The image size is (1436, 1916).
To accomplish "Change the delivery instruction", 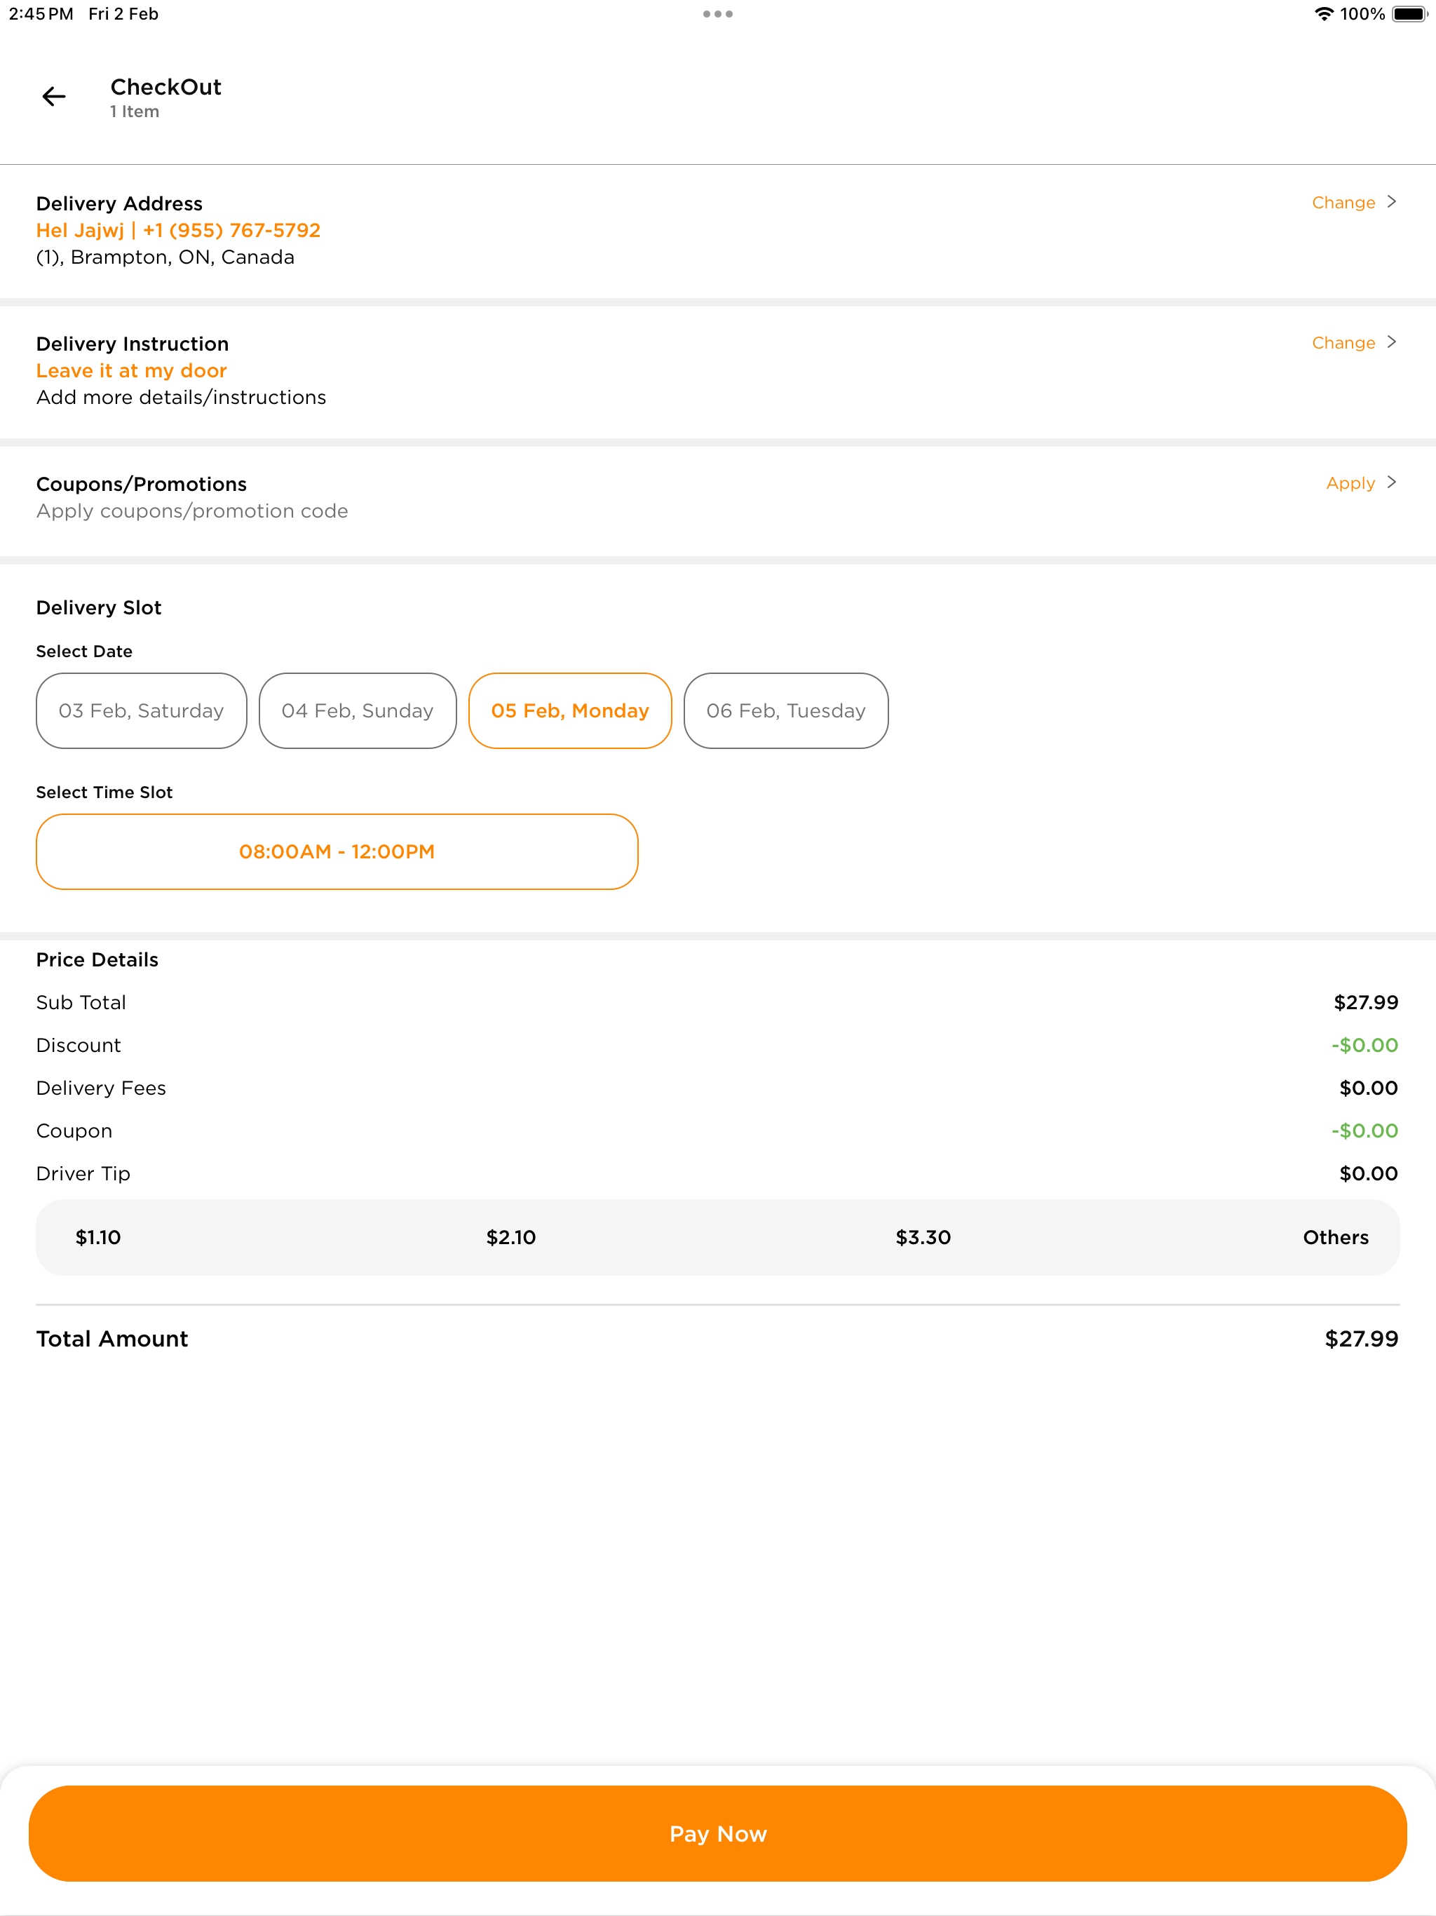I will click(1343, 343).
